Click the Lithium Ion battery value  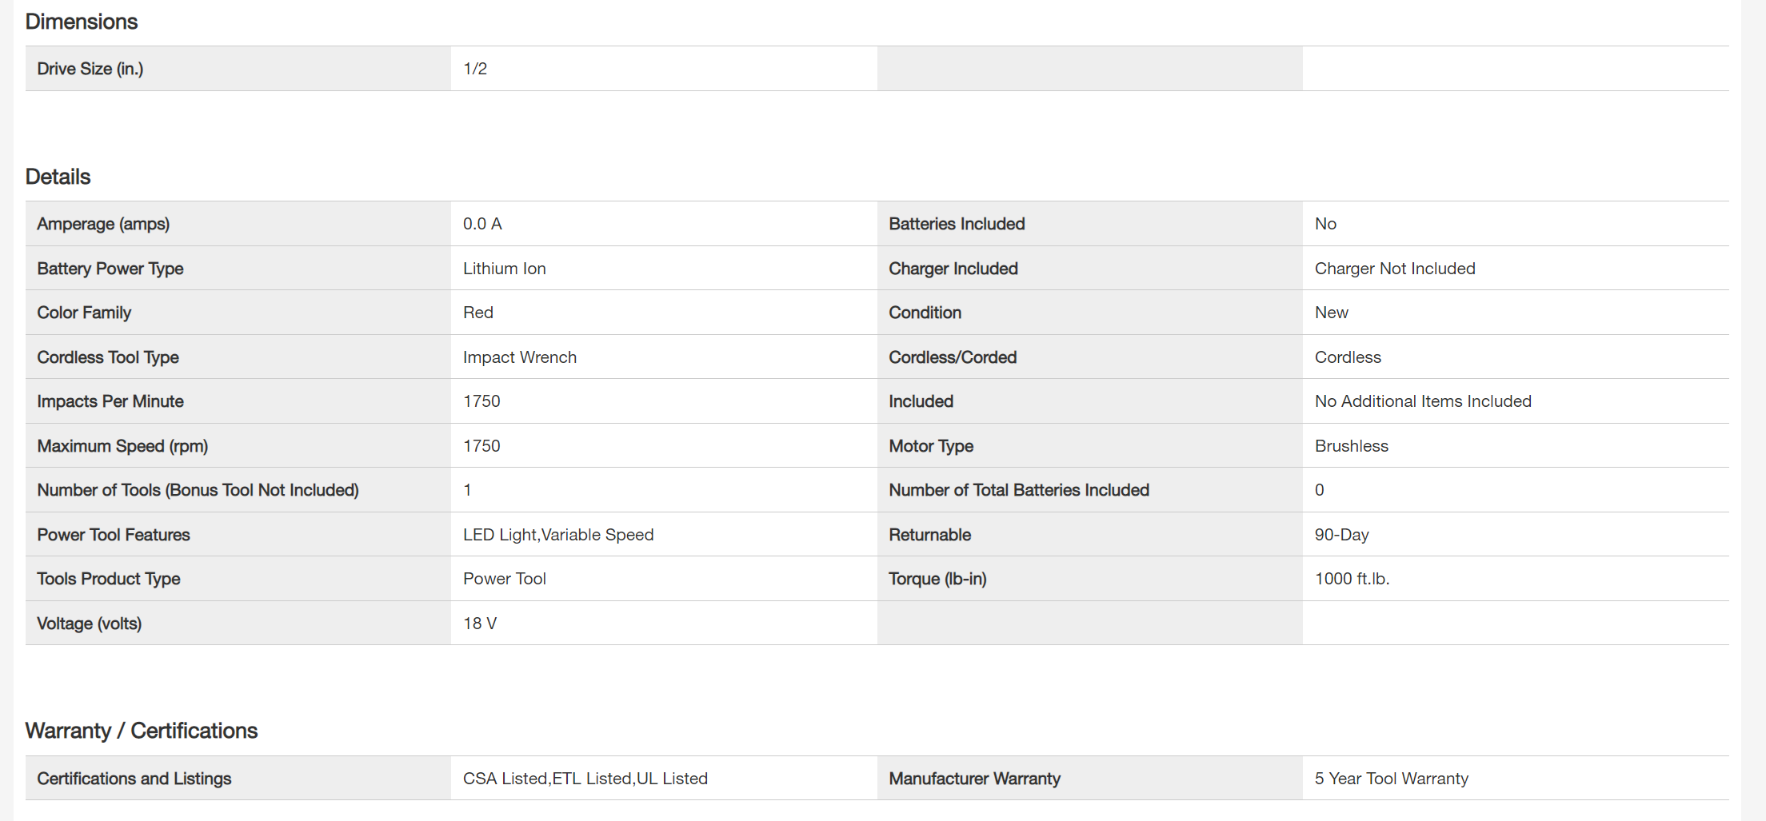point(505,269)
